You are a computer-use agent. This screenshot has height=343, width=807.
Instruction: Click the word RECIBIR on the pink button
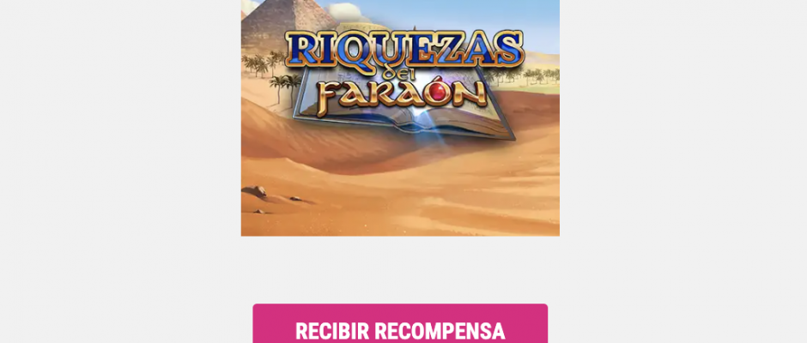click(338, 332)
